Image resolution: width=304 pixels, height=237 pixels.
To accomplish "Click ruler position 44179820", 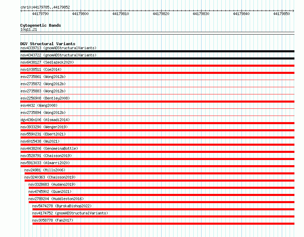I will [x=161, y=14].
